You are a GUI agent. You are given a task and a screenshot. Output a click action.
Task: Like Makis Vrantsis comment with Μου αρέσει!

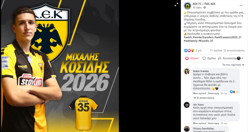tap(200, 93)
